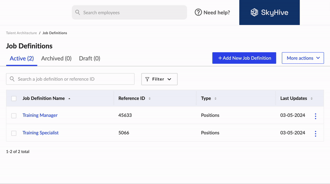Click the Last Updates column header

(x=293, y=98)
